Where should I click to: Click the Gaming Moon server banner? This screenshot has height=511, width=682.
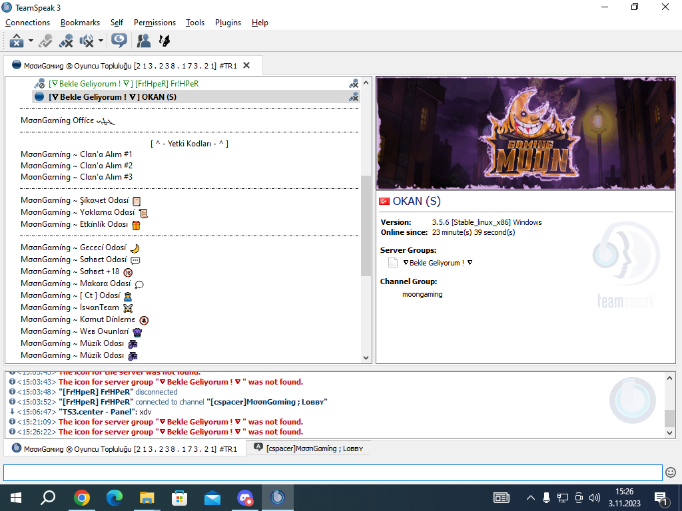point(525,133)
